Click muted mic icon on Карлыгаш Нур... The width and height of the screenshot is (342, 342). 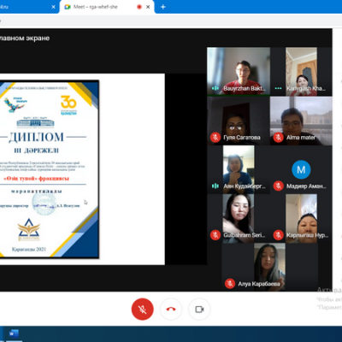tap(278, 235)
